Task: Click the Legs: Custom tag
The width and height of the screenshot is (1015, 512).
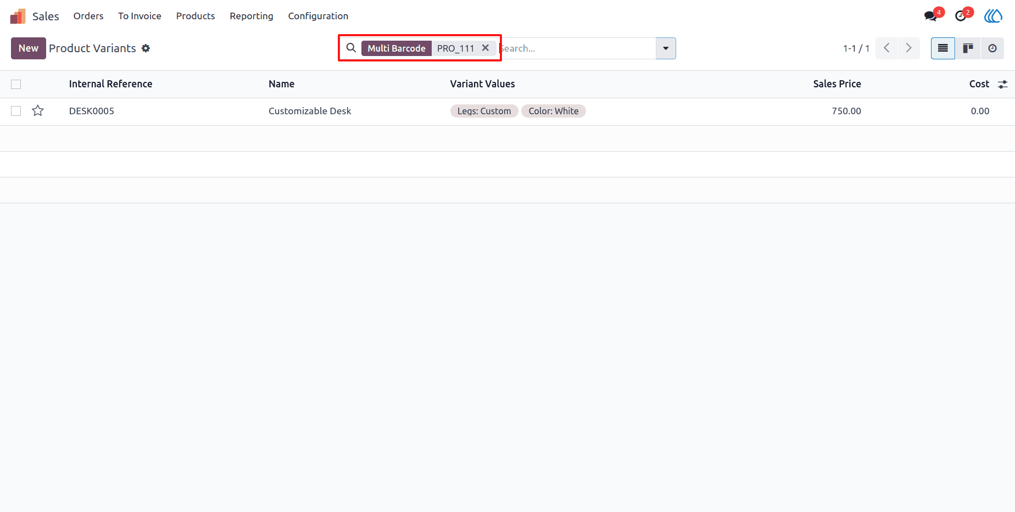Action: pos(484,111)
